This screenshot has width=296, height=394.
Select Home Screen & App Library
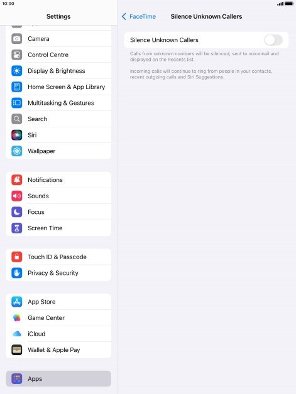tap(58, 87)
